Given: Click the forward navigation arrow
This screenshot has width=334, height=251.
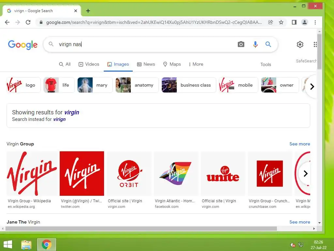Looking at the screenshot, I should pos(18,22).
